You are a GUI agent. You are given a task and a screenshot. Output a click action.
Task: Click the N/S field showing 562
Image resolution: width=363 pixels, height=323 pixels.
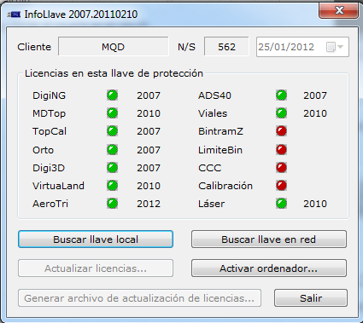pyautogui.click(x=226, y=47)
